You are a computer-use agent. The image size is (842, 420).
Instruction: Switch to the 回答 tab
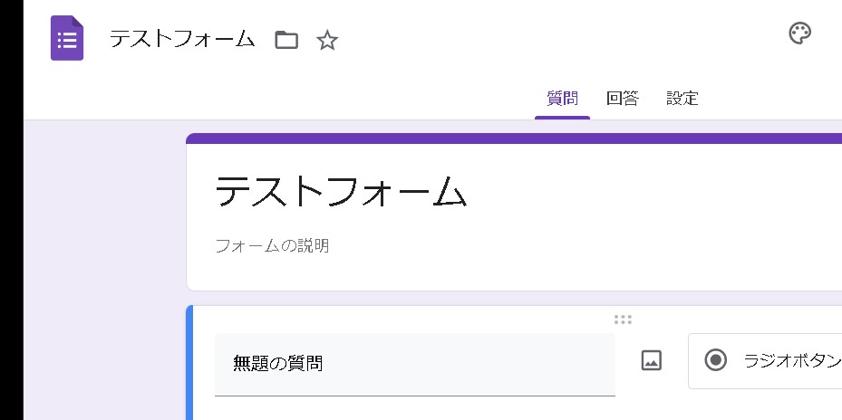(x=623, y=99)
